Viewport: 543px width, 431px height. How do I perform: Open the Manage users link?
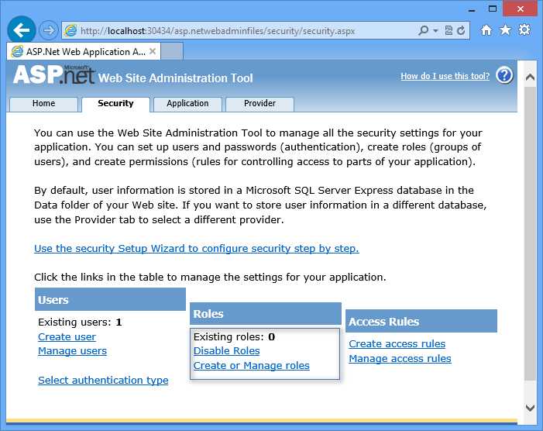[72, 351]
